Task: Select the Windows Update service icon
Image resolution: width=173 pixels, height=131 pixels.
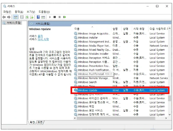Action: pos(76,90)
